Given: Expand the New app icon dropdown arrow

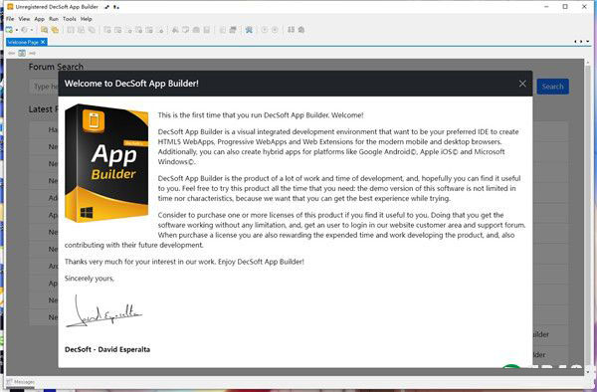Looking at the screenshot, I should click(16, 30).
